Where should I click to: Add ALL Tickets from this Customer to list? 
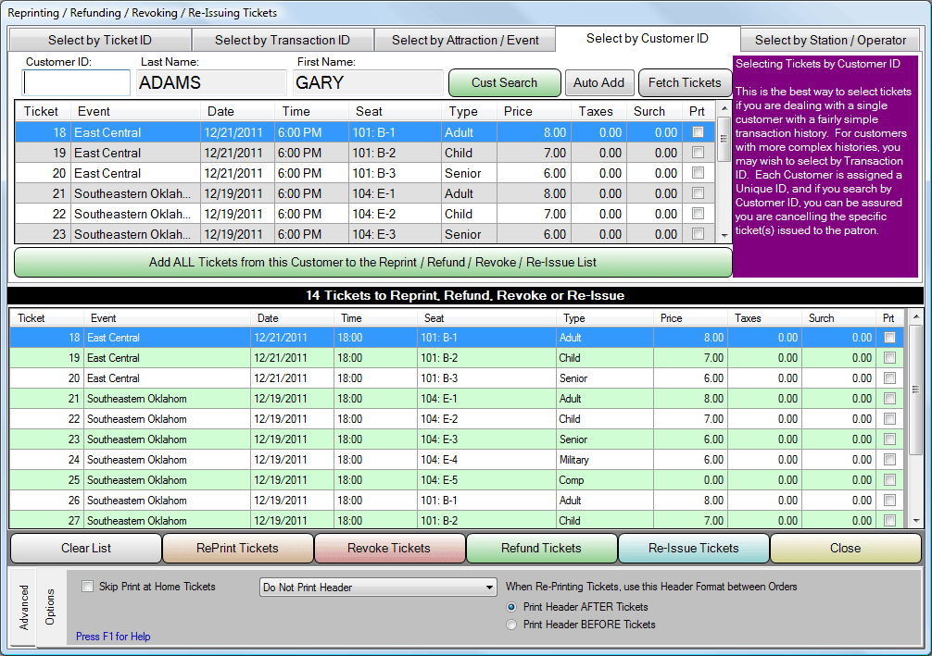click(x=372, y=262)
